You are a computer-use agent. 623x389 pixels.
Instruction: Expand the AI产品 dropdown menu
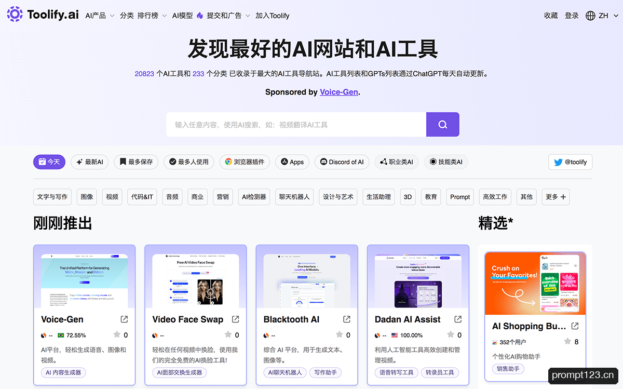pos(100,16)
